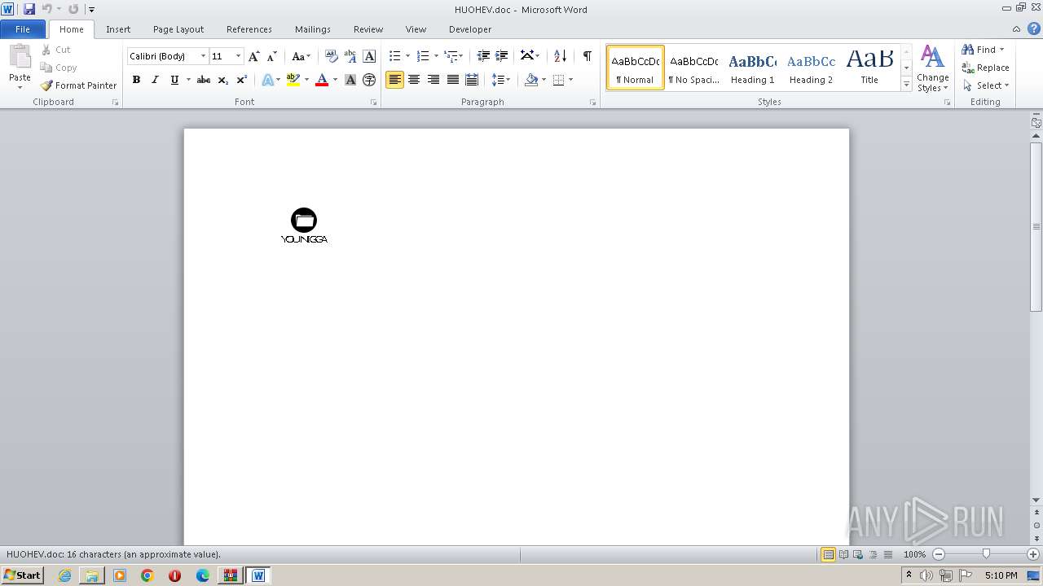Click the Text Highlight Color icon

pyautogui.click(x=293, y=80)
